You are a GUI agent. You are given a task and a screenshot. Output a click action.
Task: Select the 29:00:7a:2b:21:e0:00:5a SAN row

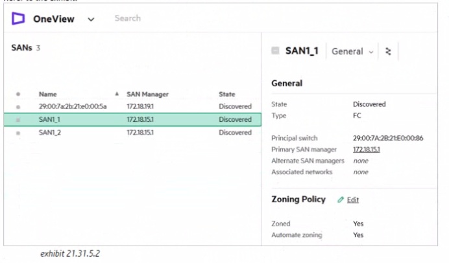tap(132, 106)
